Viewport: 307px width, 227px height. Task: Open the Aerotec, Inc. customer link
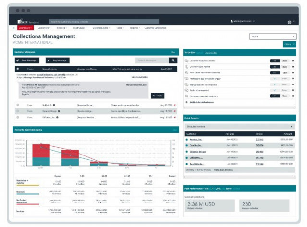pyautogui.click(x=196, y=140)
